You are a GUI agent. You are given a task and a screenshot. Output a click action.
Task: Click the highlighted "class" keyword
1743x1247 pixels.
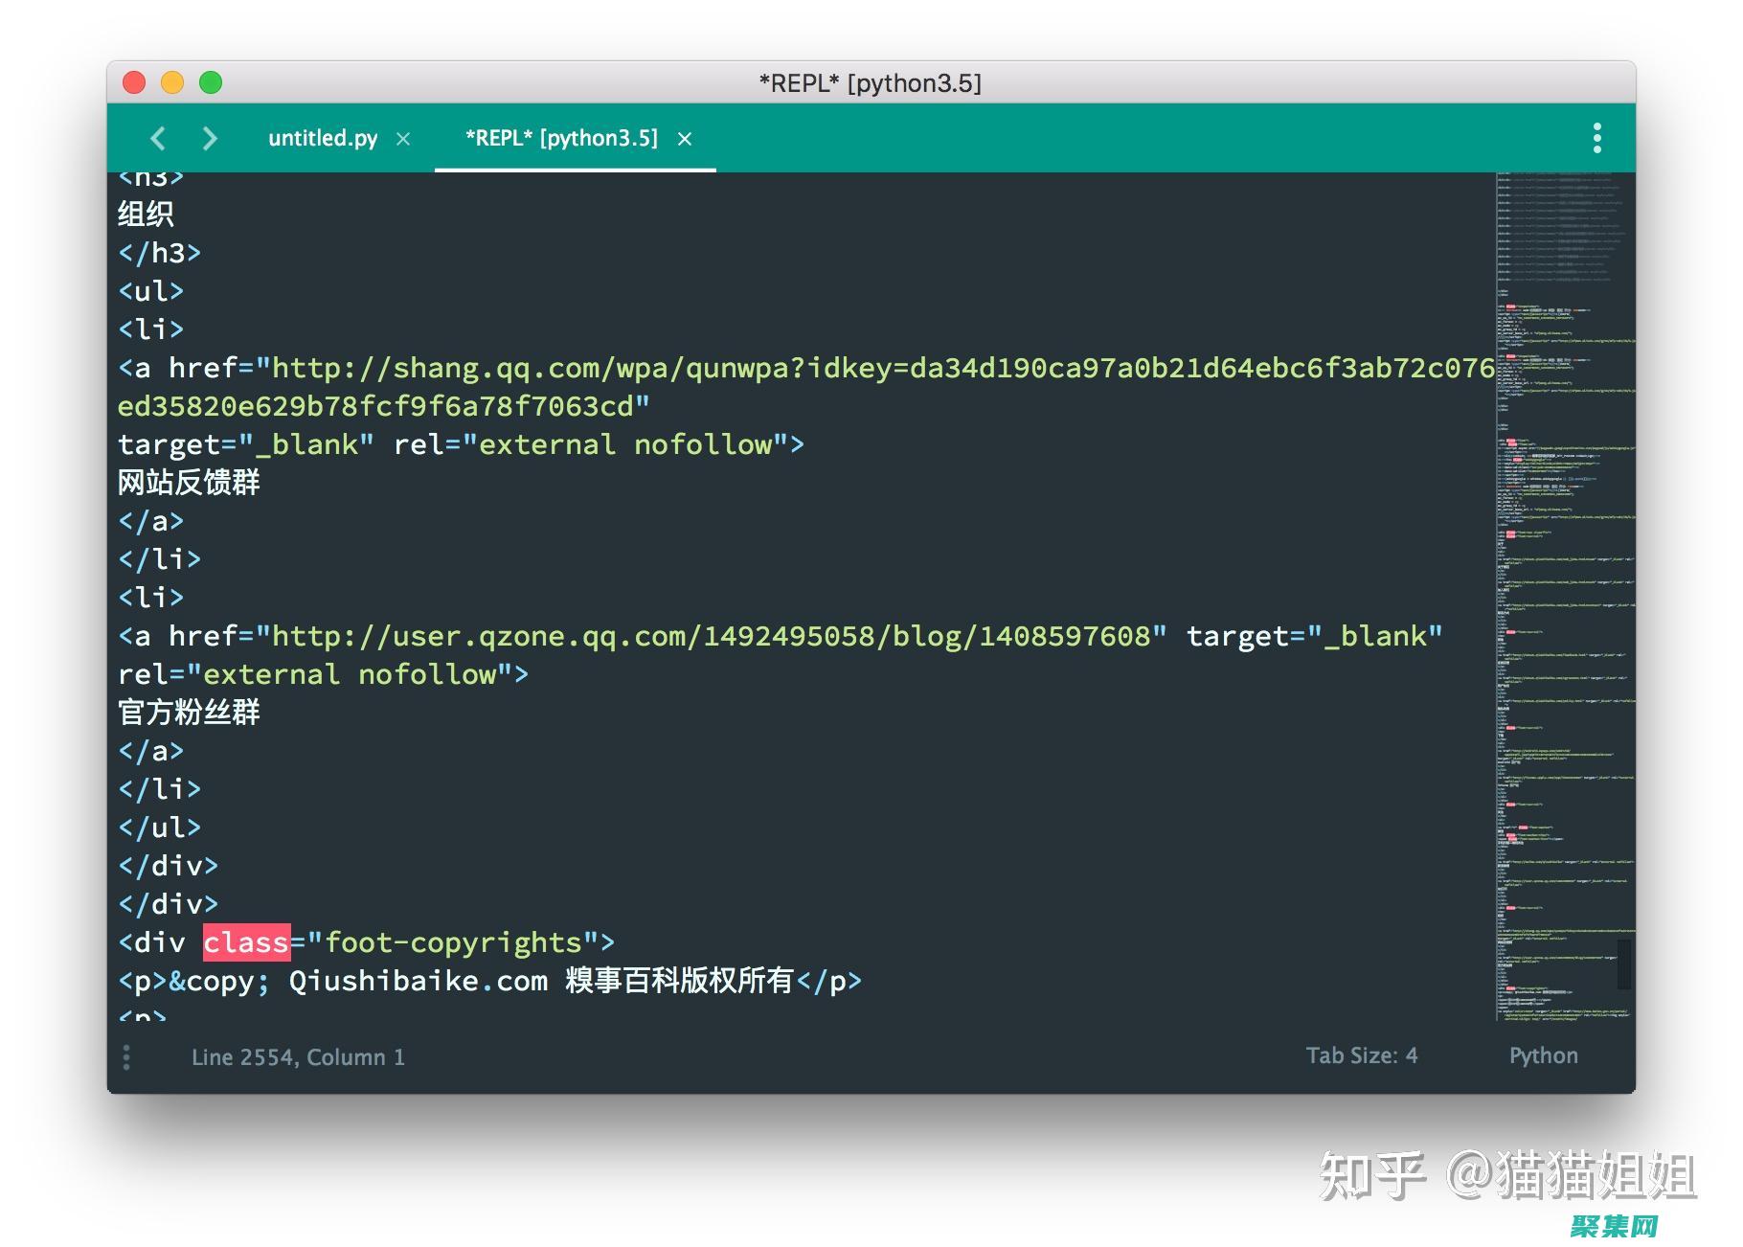(x=246, y=942)
